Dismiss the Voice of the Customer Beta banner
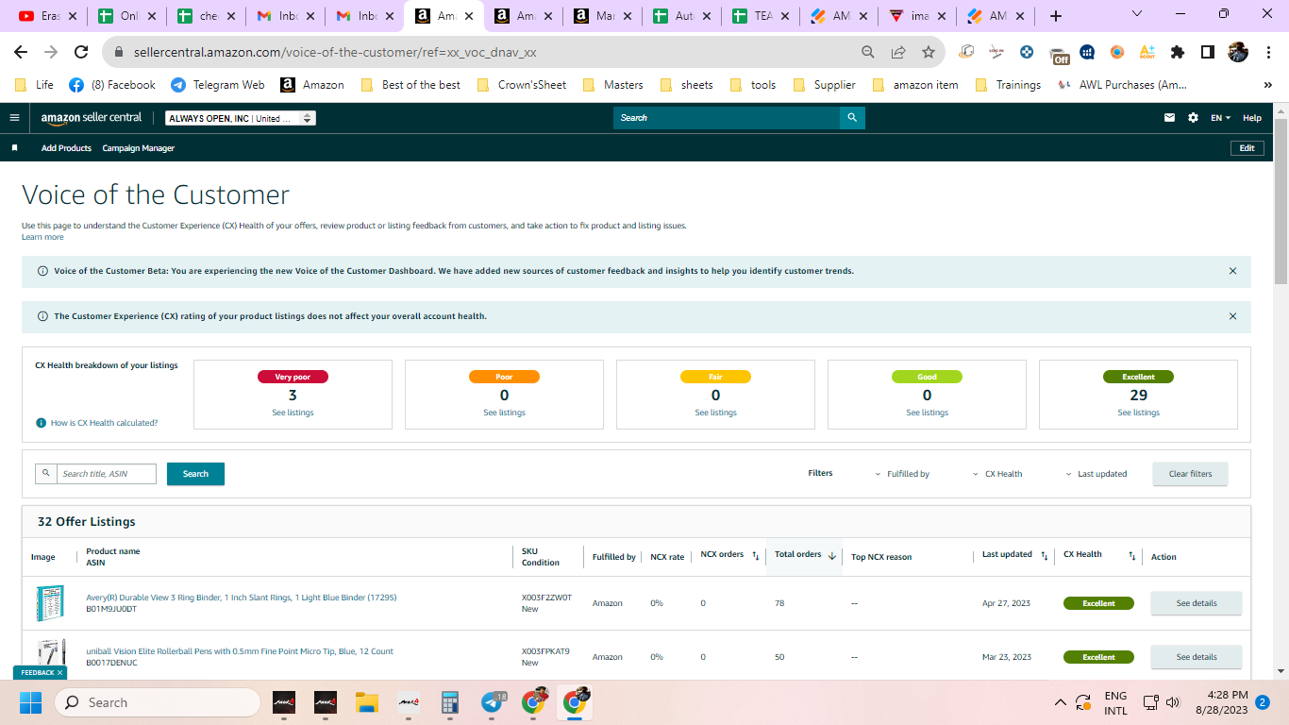1289x725 pixels. [1232, 271]
